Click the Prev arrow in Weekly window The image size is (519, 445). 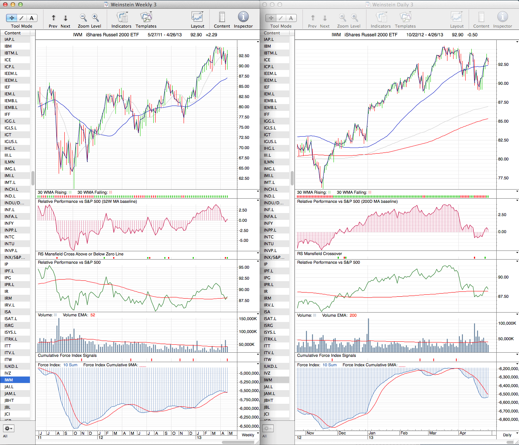click(x=53, y=18)
